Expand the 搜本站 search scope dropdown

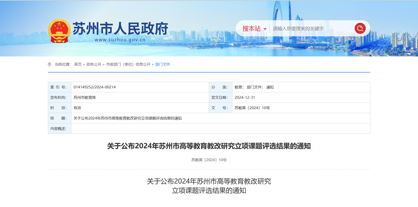click(254, 29)
